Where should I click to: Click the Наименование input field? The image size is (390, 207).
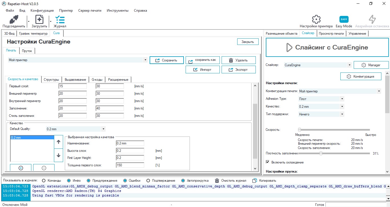point(130,143)
